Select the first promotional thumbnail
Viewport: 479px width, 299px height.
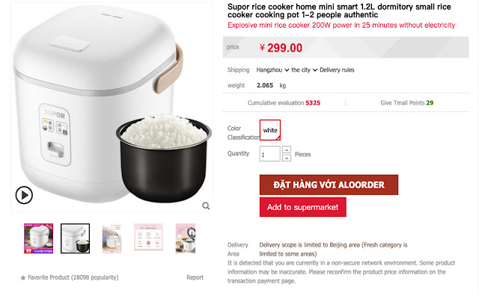tap(38, 238)
